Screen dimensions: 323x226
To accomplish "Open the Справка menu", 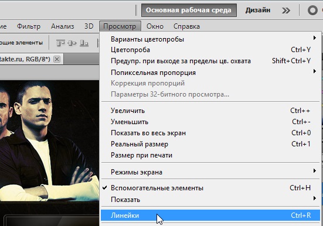I will (186, 26).
